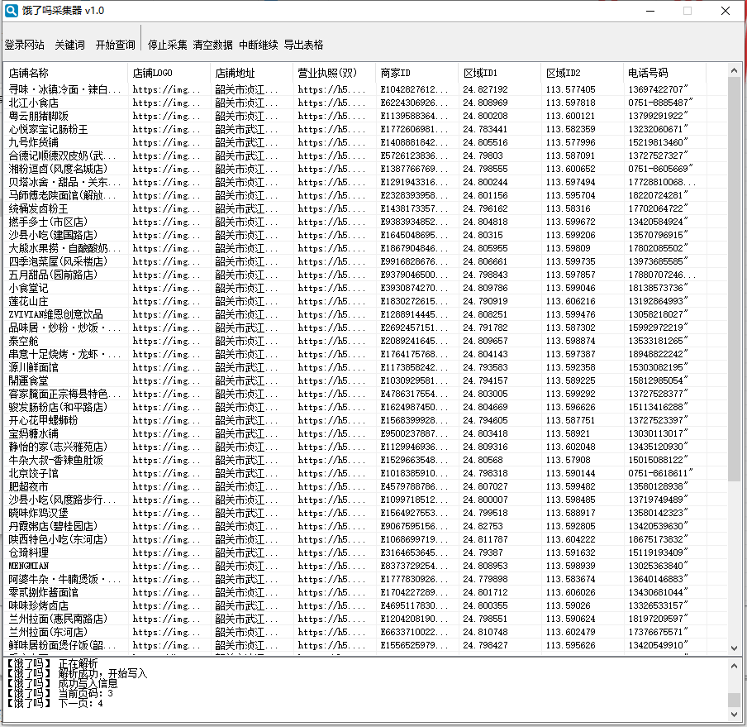
Task: Click the 区域ID1 column header
Action: (x=500, y=73)
